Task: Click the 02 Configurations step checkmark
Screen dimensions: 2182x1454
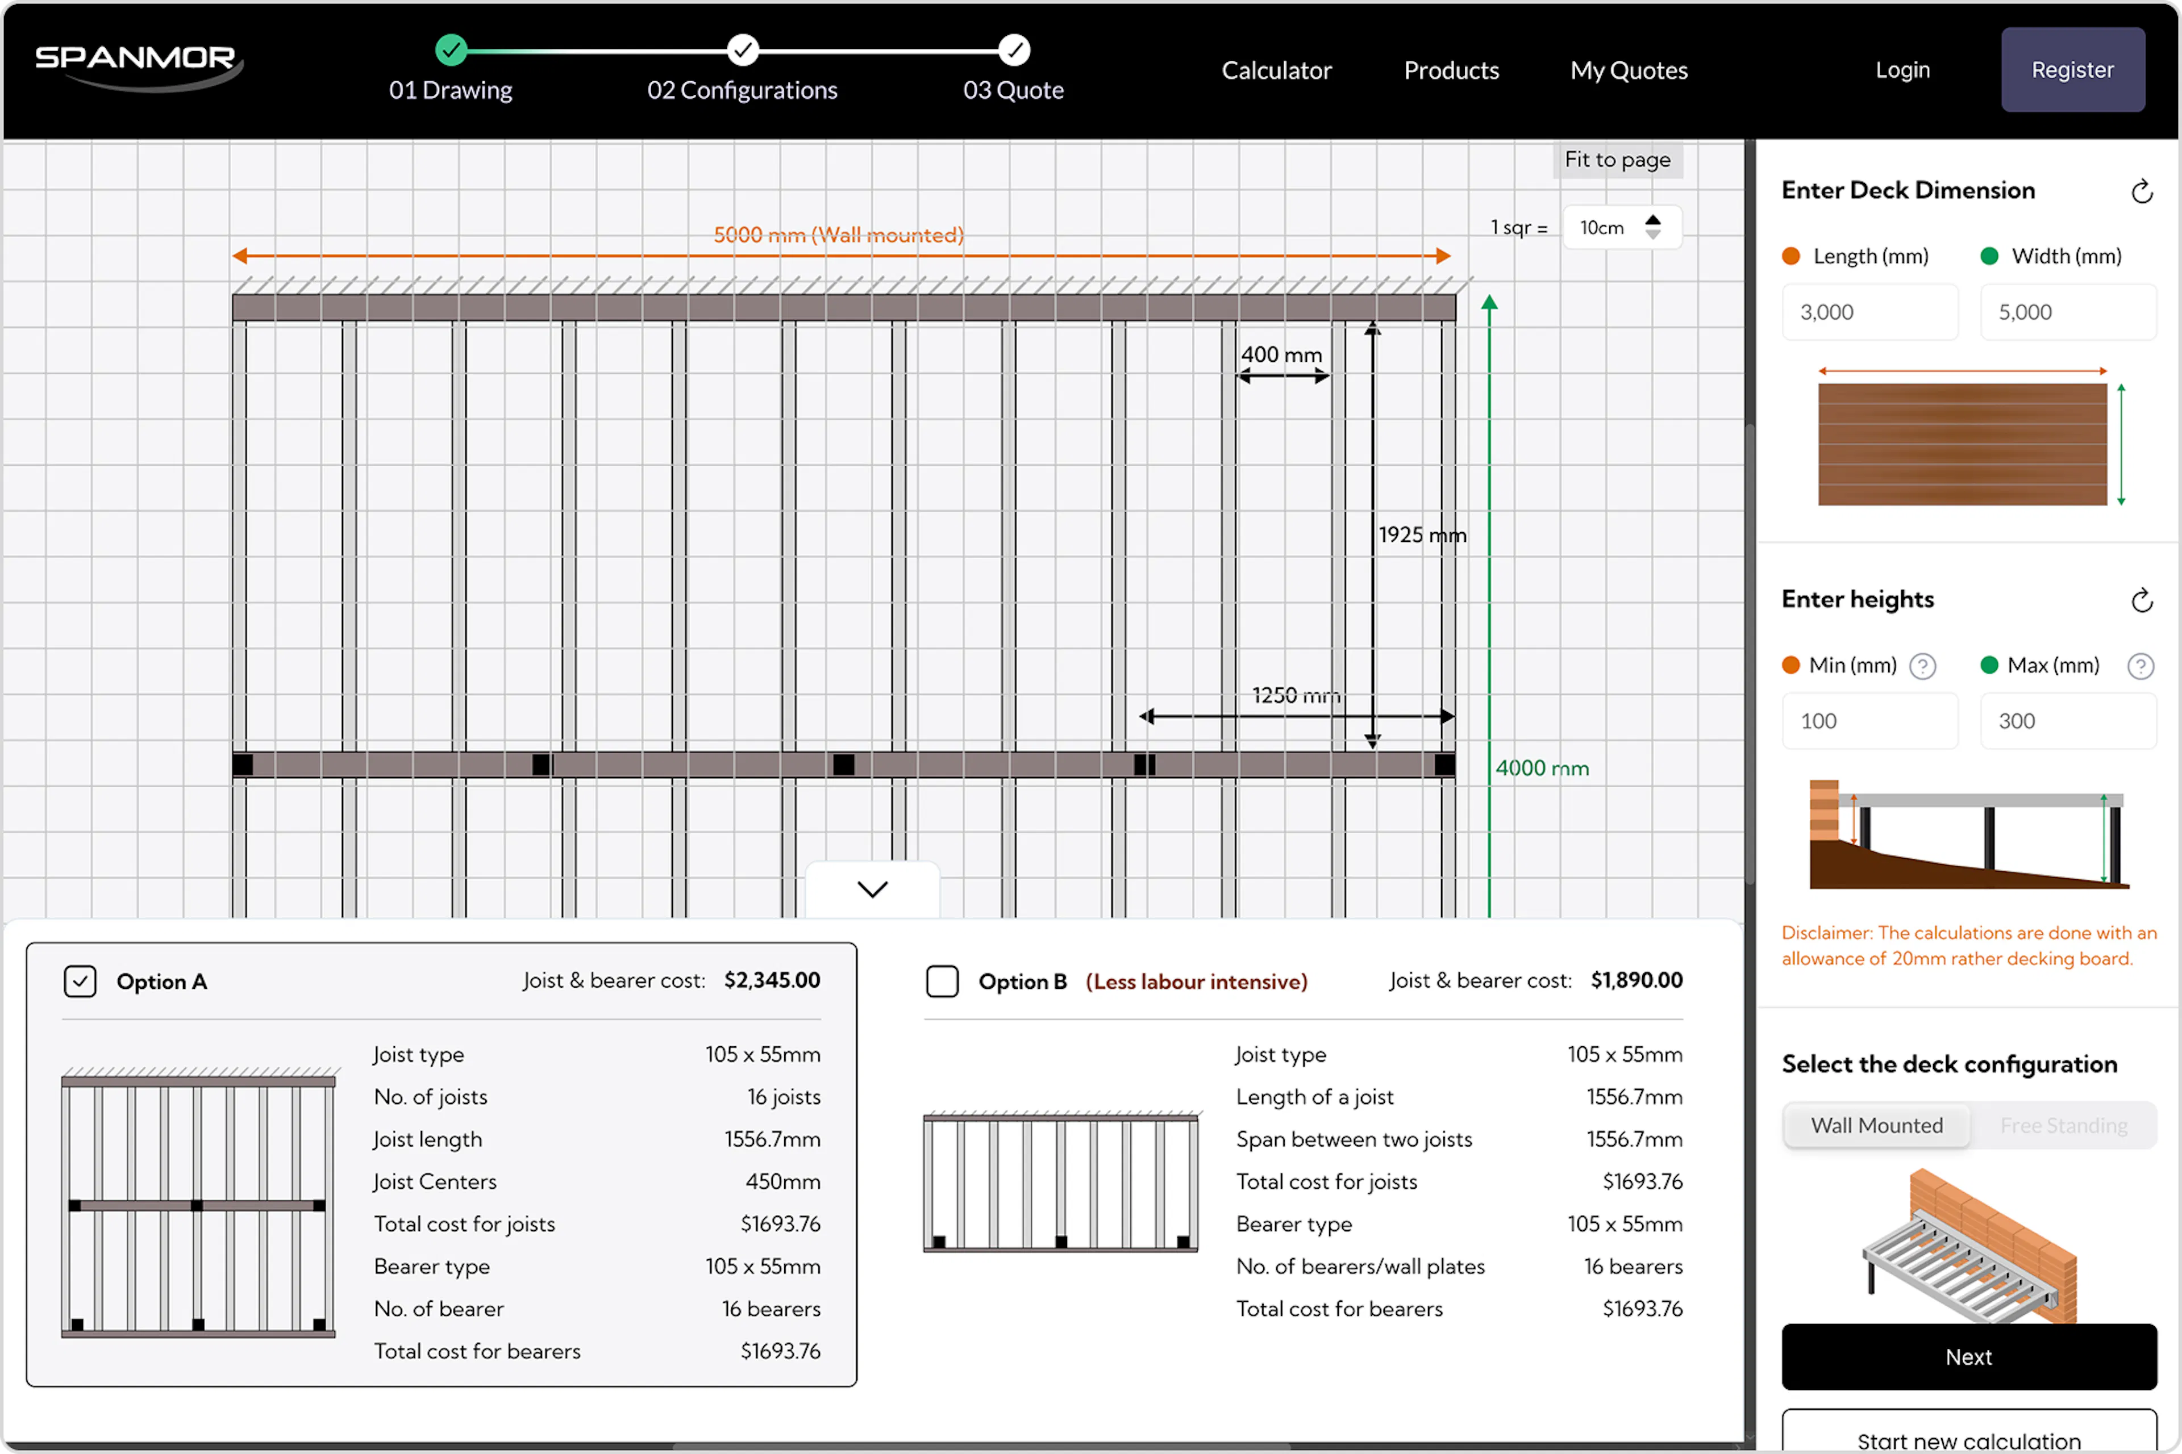Action: (x=742, y=50)
